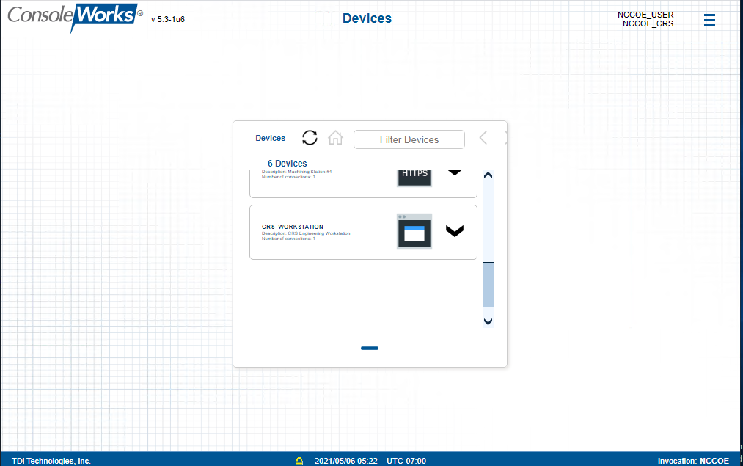
Task: Click the UTC-07:00 timezone text
Action: pyautogui.click(x=406, y=461)
